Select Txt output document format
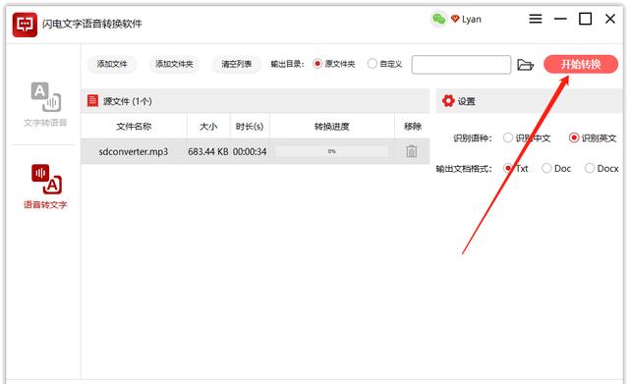The height and width of the screenshot is (384, 629). [515, 168]
